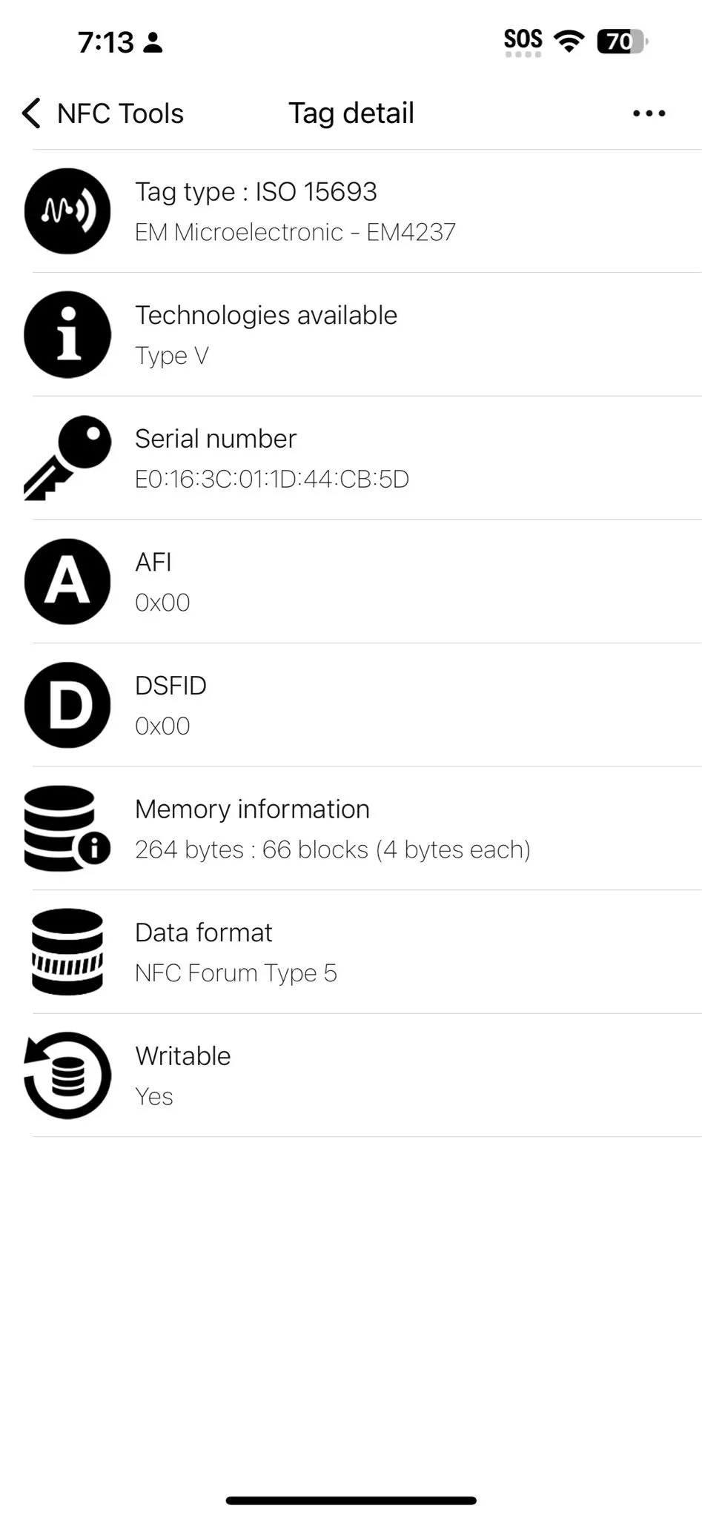Tap the AFI 0x00 value
The width and height of the screenshot is (702, 1518).
click(162, 603)
